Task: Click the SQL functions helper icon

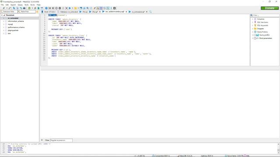Action: click(255, 22)
